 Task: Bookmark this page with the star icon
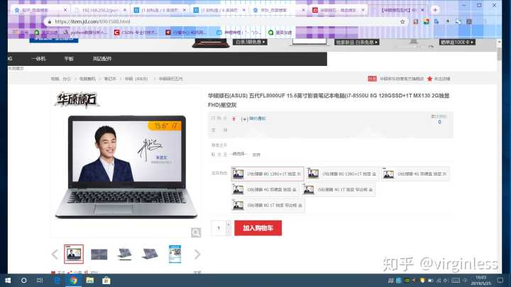pos(402,22)
